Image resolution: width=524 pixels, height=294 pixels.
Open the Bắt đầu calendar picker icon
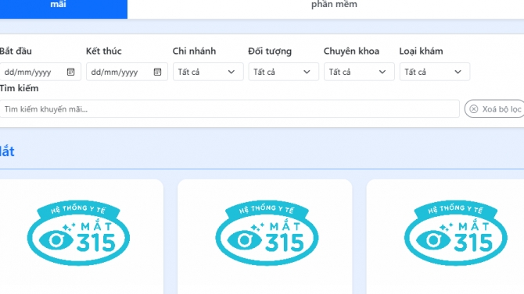click(70, 72)
